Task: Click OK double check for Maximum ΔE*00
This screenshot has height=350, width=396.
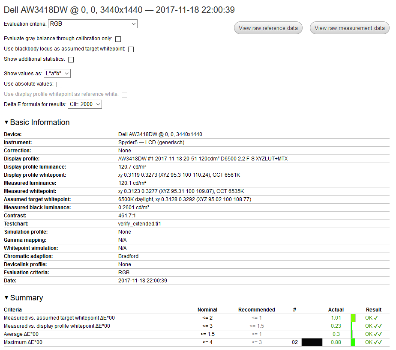Action: [373, 342]
